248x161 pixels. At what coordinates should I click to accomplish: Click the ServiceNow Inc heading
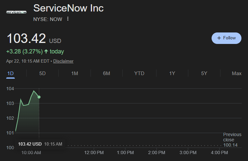tap(68, 8)
